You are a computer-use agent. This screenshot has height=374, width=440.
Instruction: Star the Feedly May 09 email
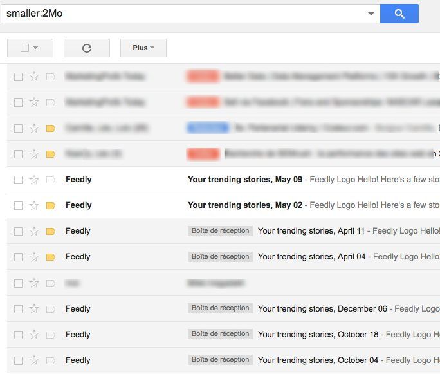pos(35,180)
